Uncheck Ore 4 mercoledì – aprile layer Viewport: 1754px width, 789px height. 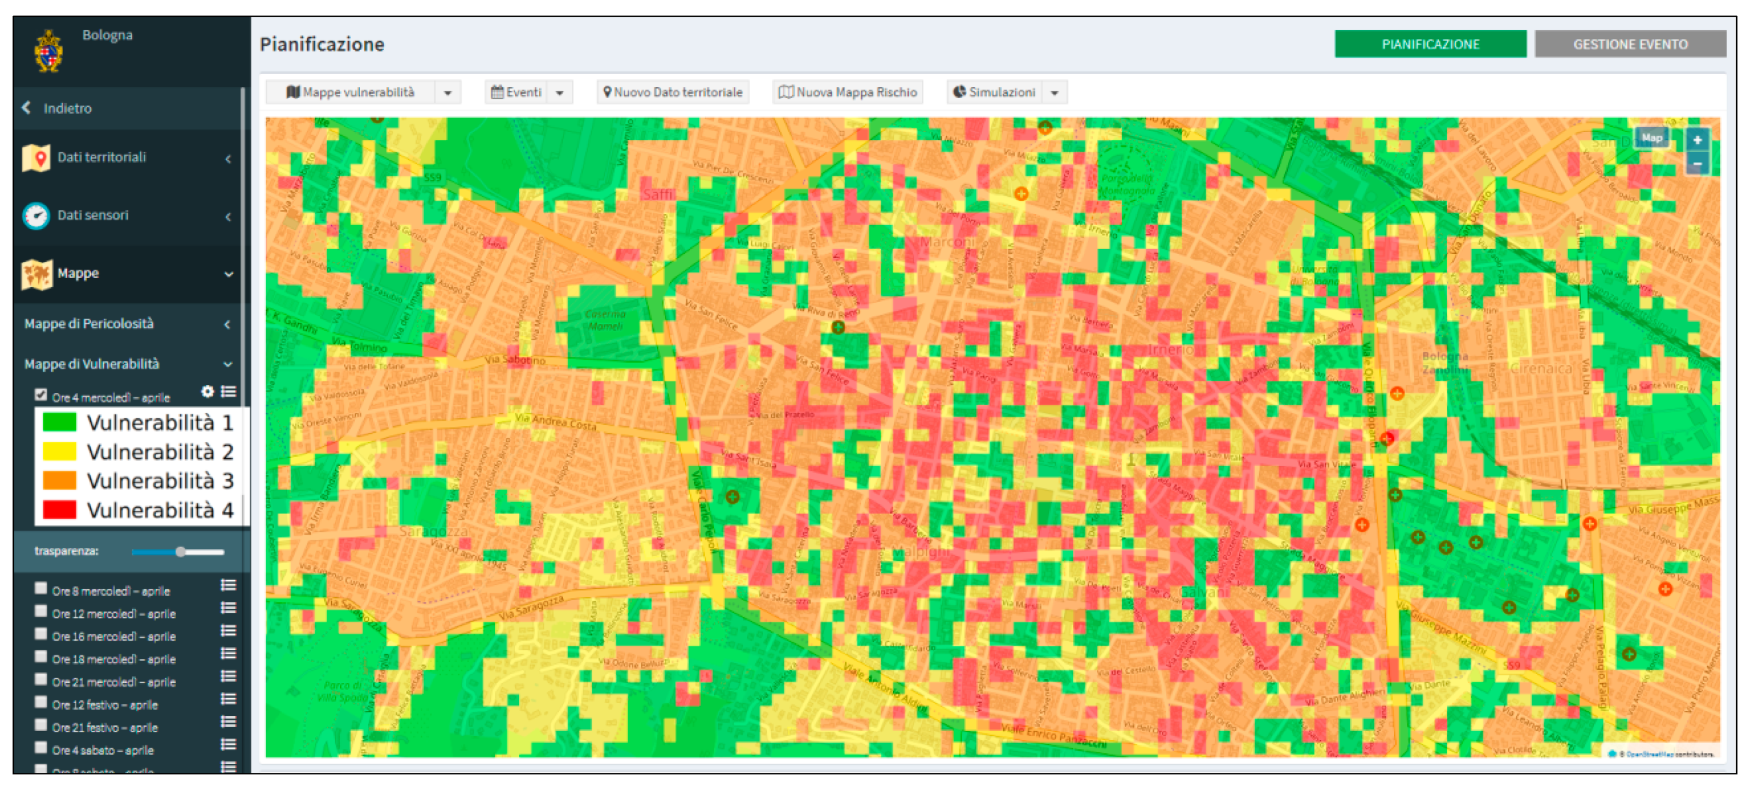coord(42,394)
